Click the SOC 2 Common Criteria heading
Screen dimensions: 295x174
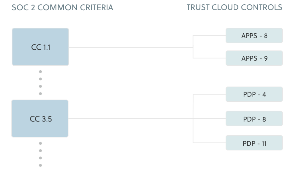(x=62, y=7)
